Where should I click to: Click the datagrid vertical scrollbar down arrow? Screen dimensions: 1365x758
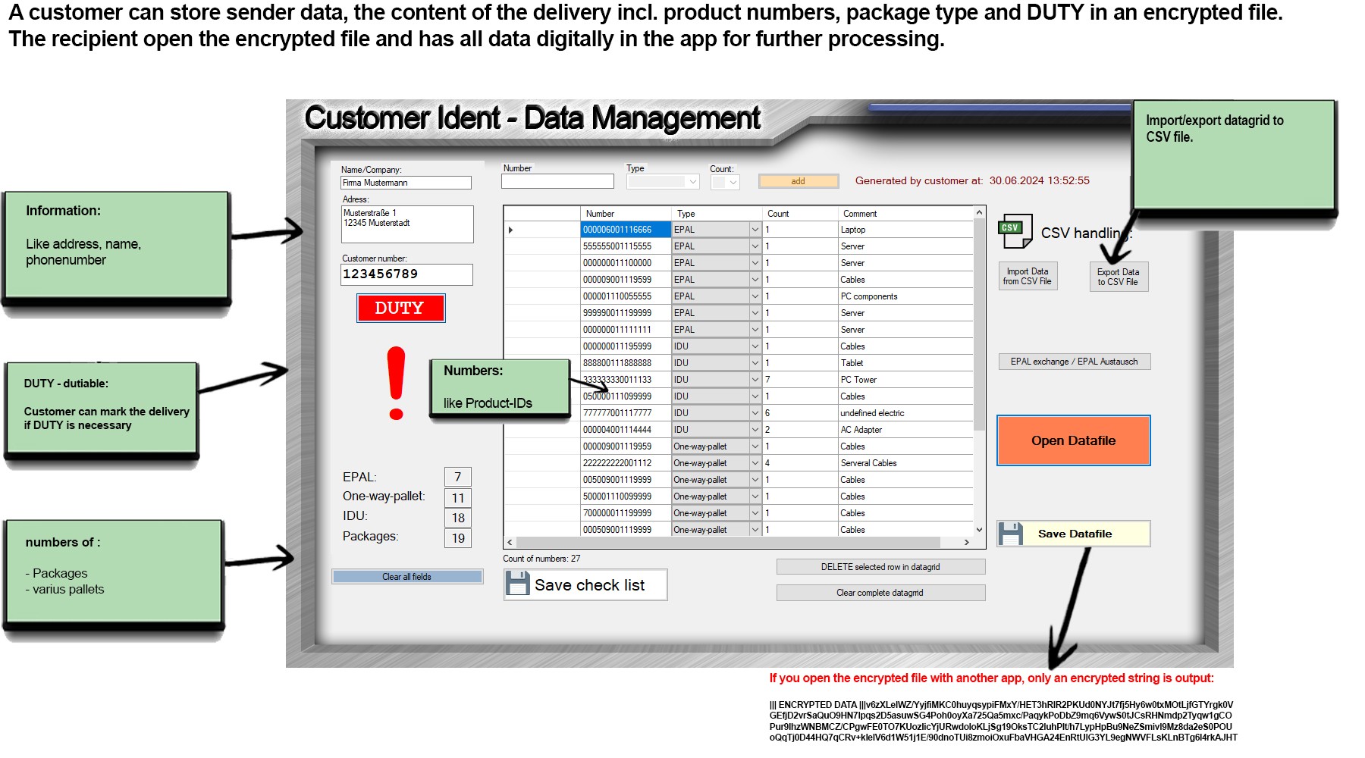point(979,530)
